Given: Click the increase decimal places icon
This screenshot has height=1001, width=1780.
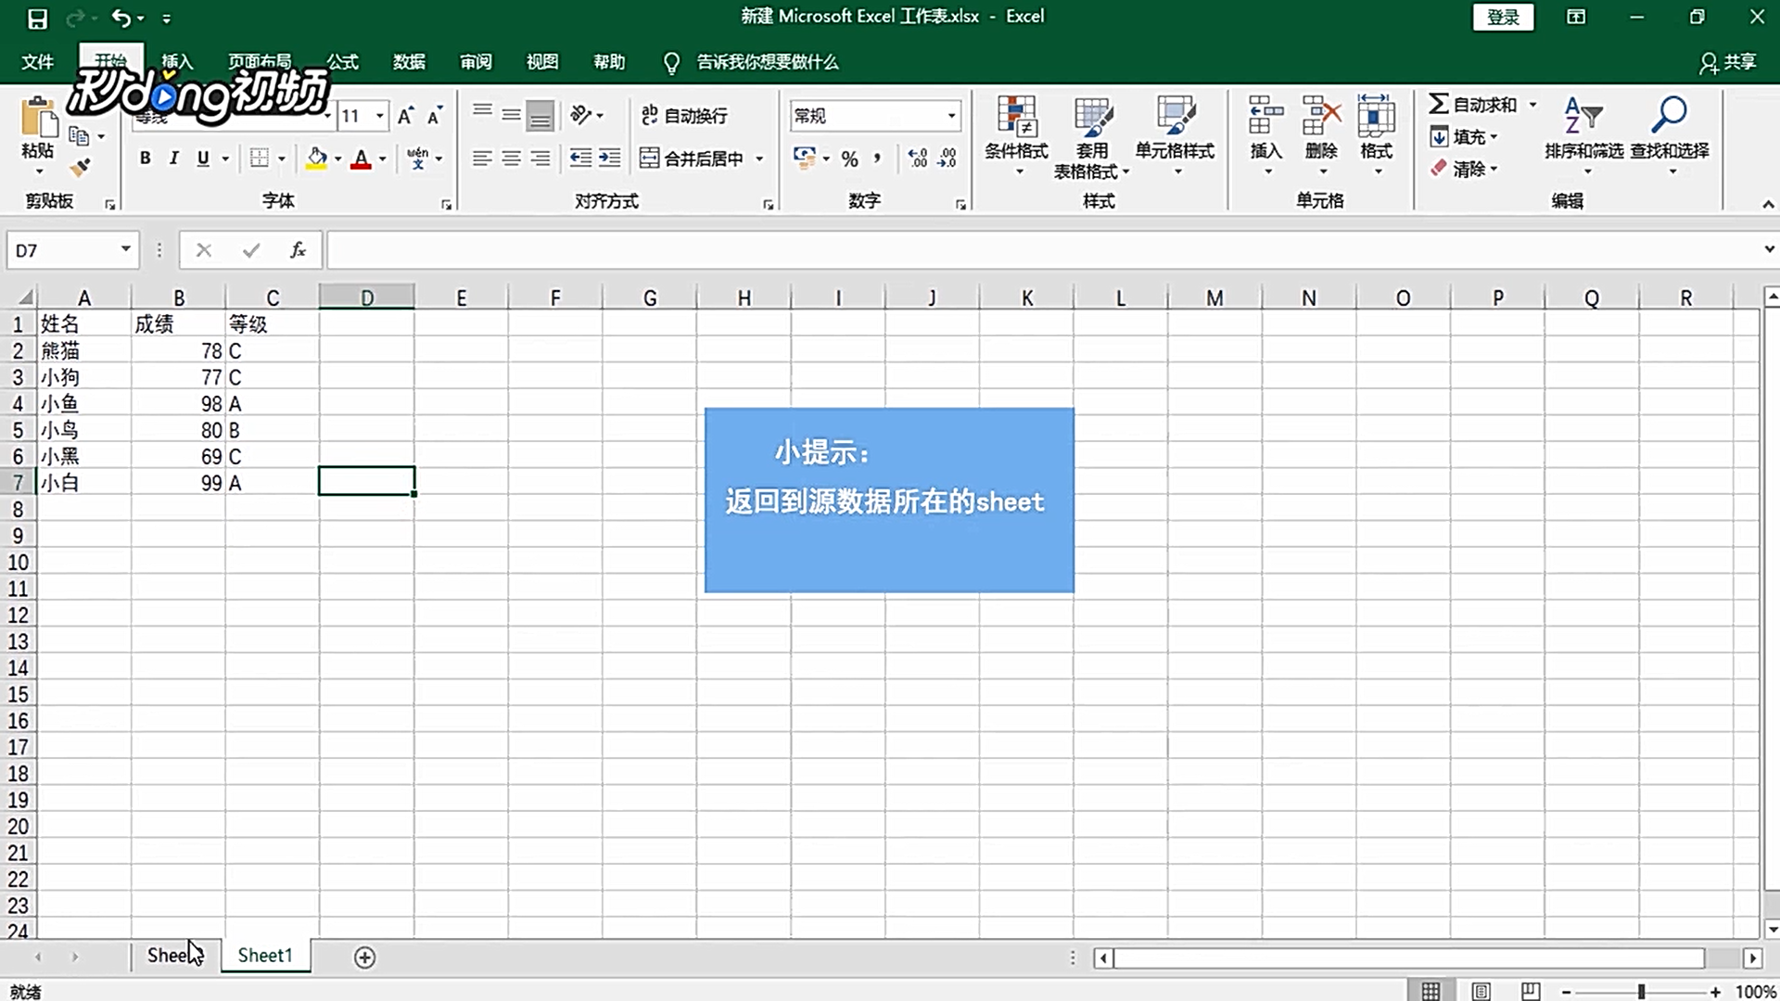Looking at the screenshot, I should 918,158.
